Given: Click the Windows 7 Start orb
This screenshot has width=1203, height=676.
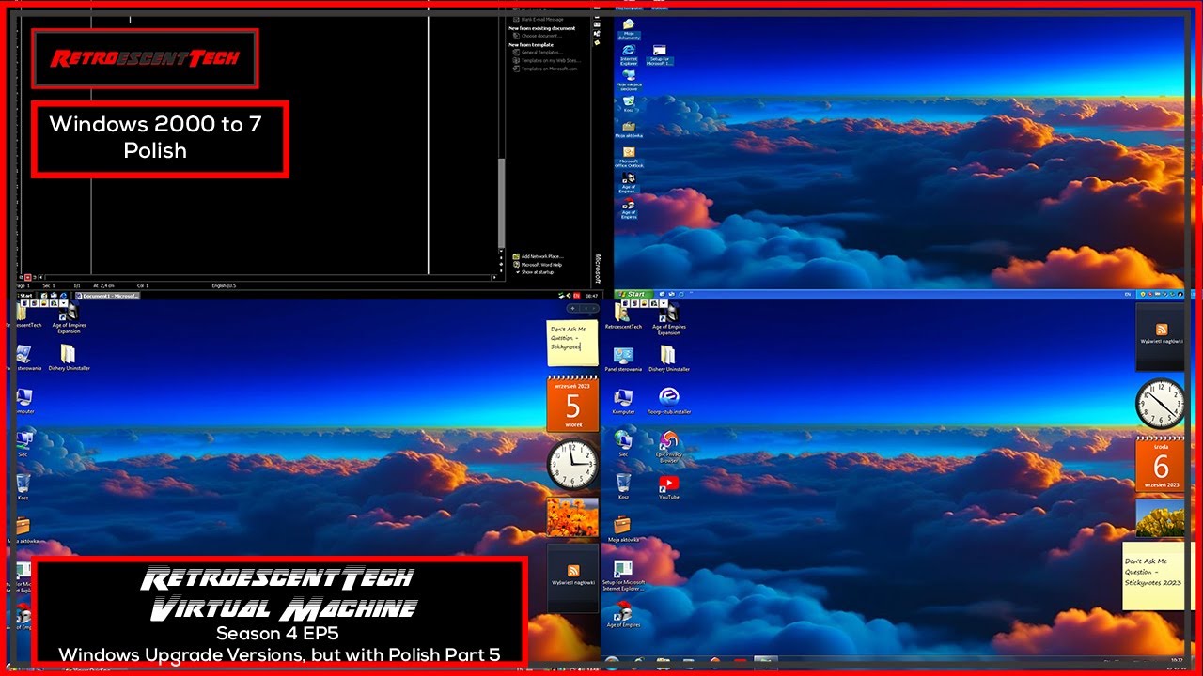Looking at the screenshot, I should coord(612,663).
